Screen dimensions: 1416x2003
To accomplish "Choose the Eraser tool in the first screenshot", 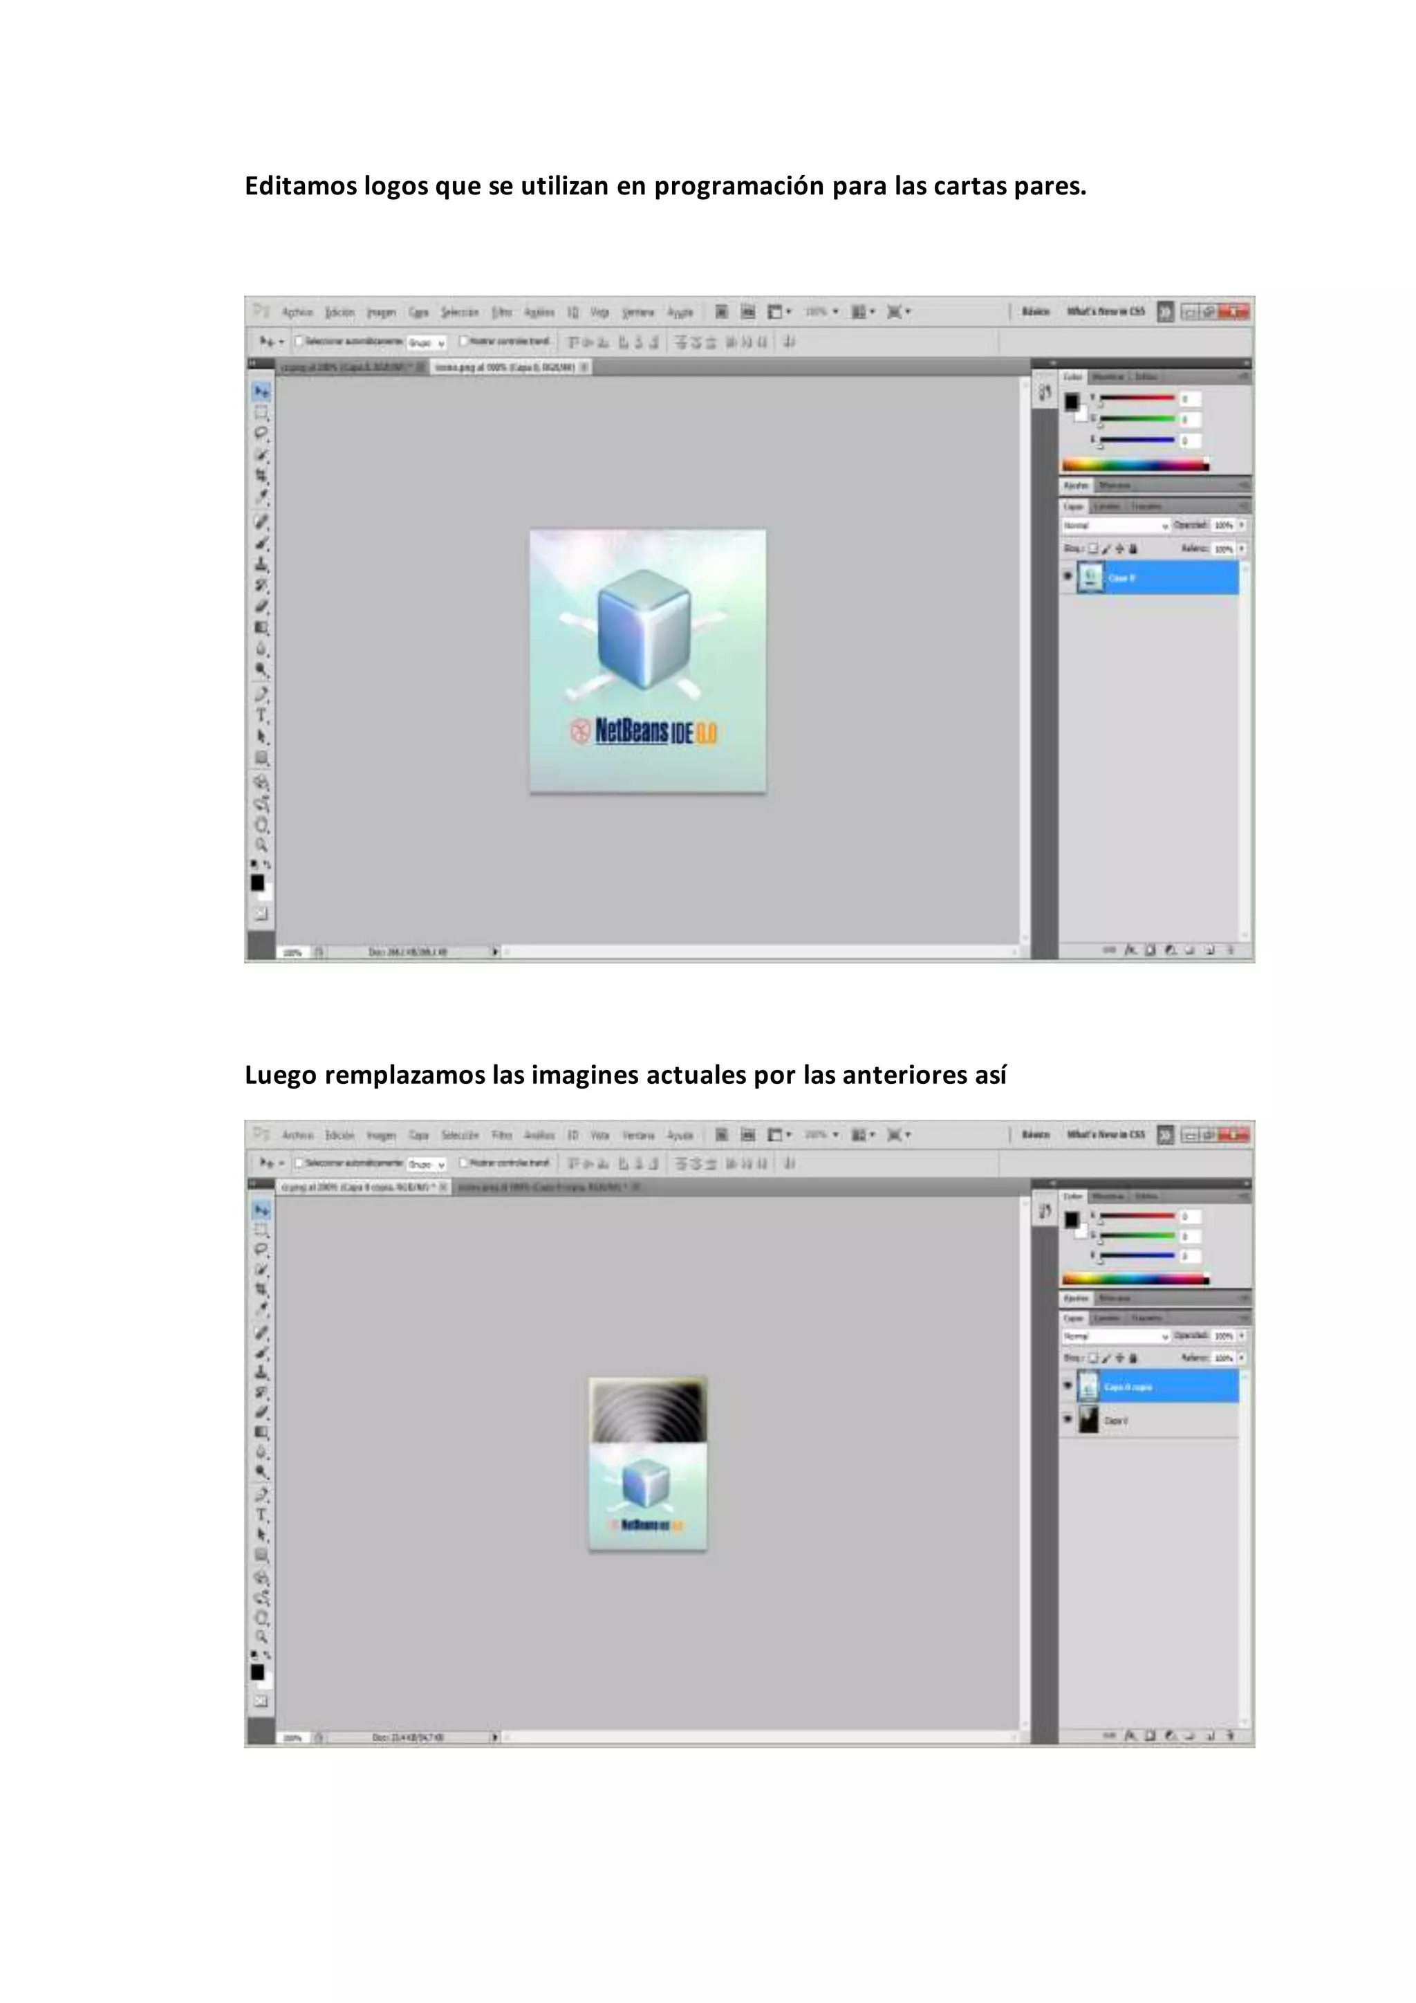I will point(261,605).
